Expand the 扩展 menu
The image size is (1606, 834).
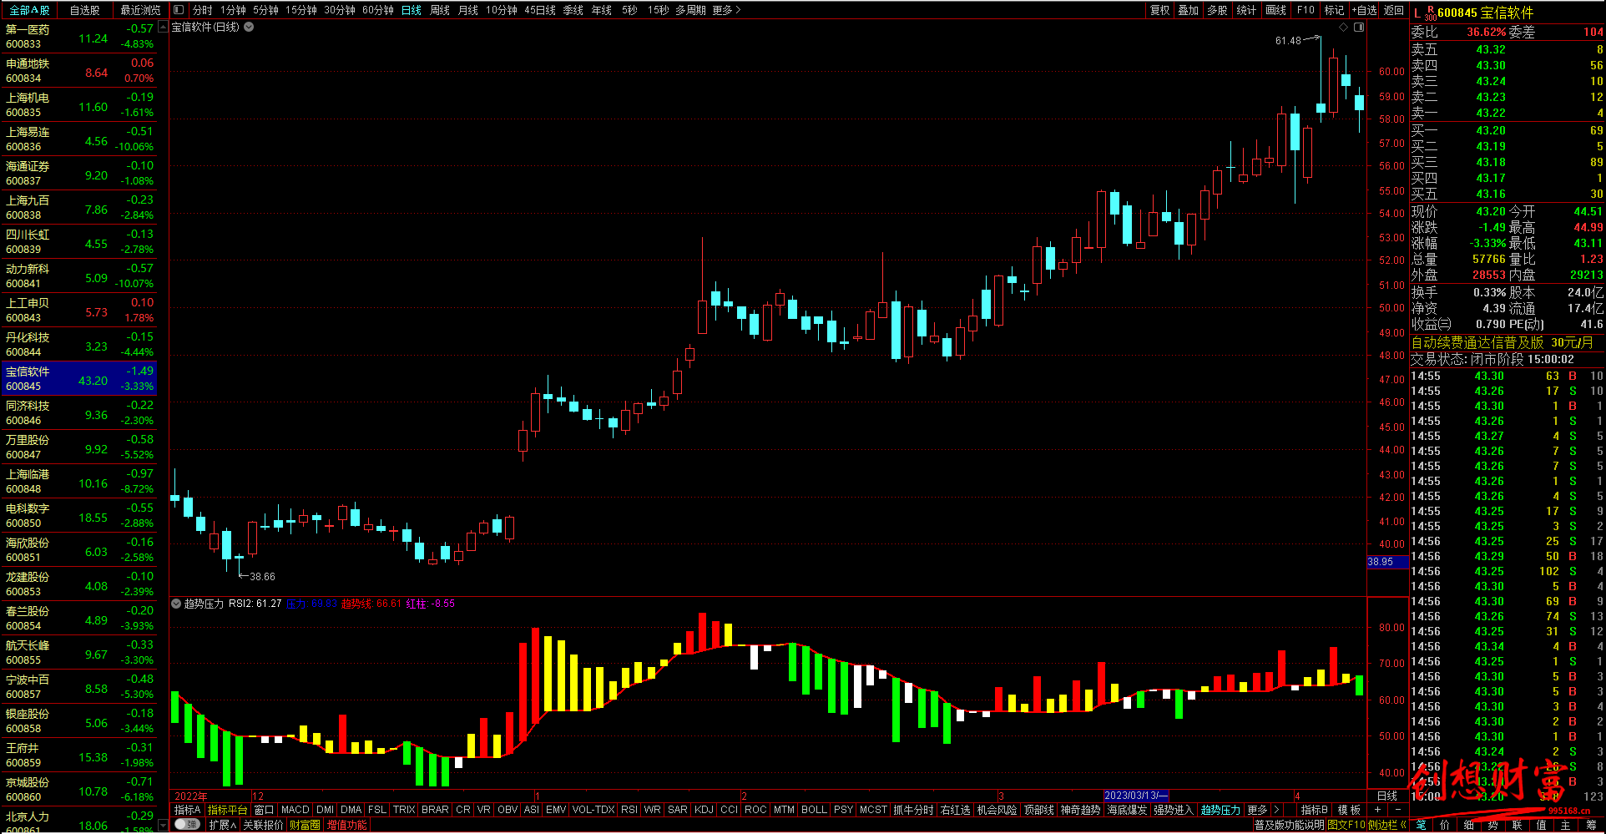223,825
